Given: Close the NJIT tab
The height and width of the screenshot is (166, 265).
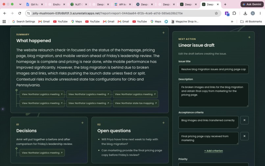Looking at the screenshot, I should (x=86, y=4).
